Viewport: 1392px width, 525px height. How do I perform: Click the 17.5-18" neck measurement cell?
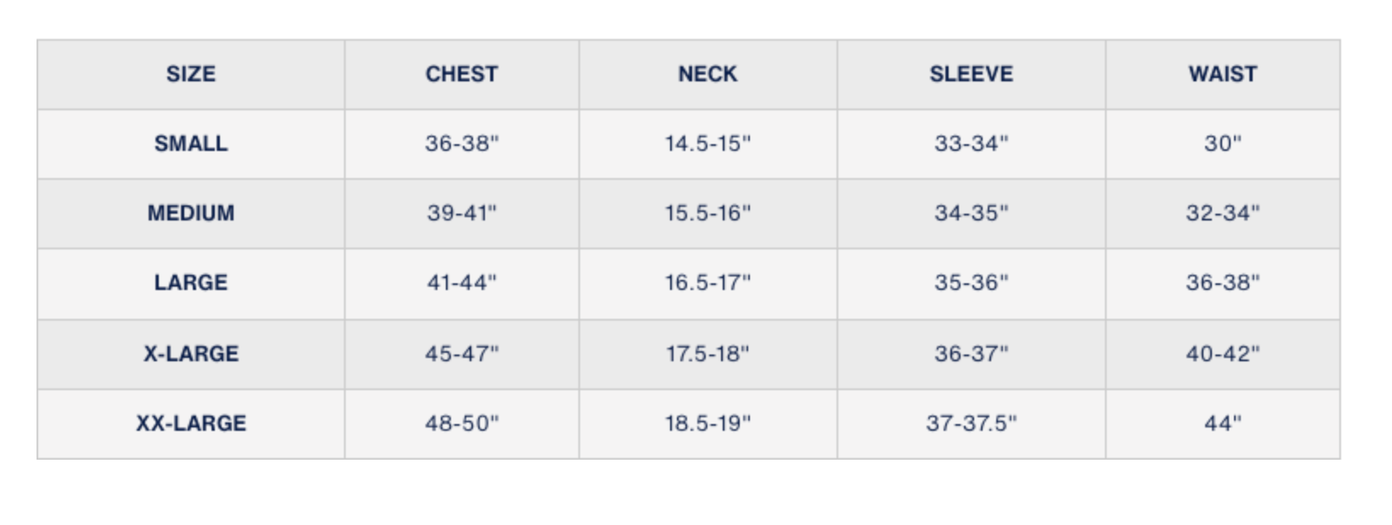(708, 354)
